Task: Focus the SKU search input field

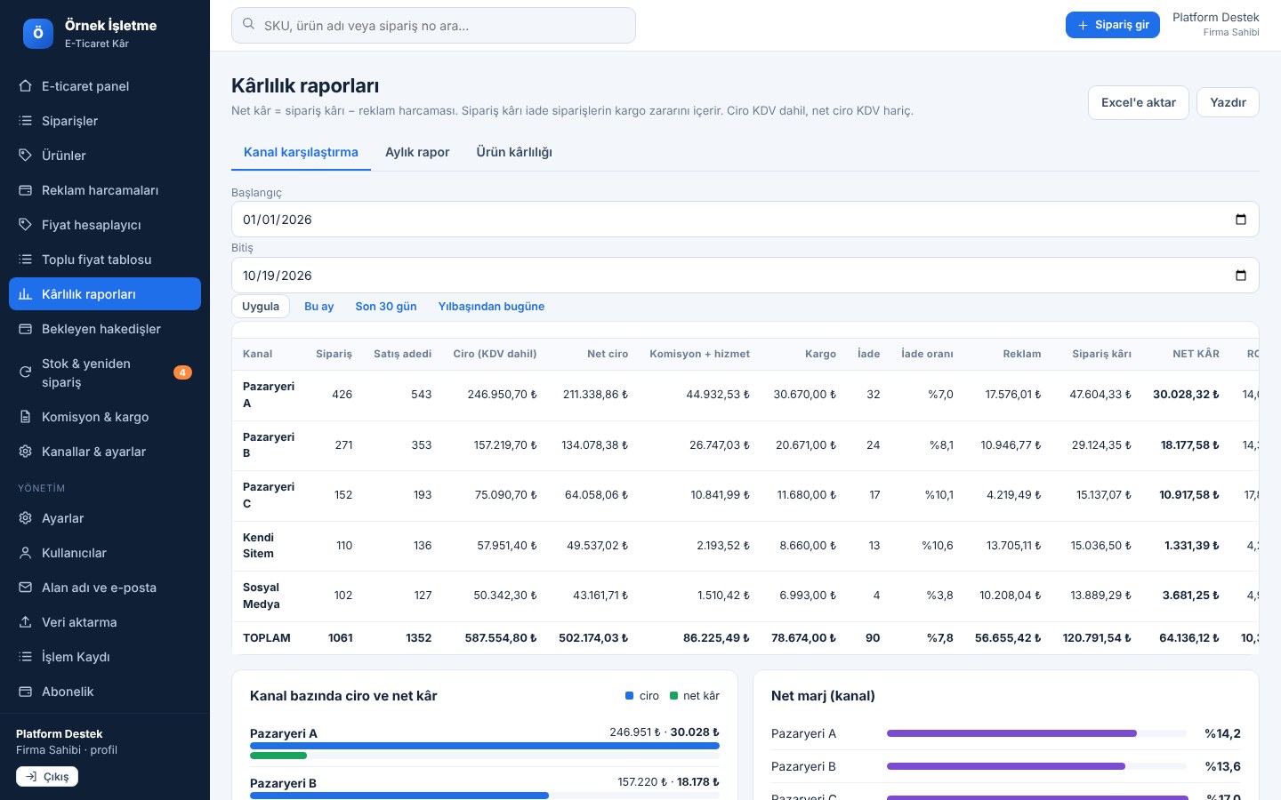Action: click(x=433, y=25)
